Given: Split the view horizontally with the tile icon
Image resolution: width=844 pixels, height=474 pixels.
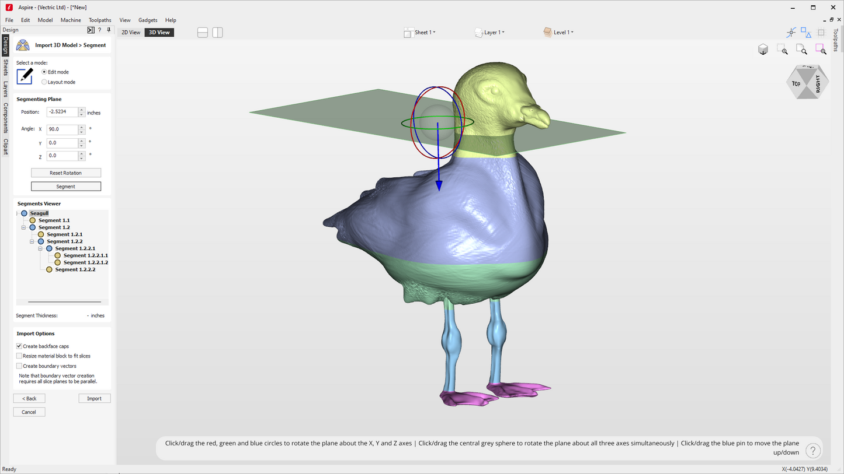Looking at the screenshot, I should pyautogui.click(x=203, y=33).
